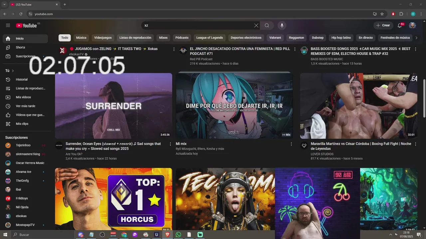The width and height of the screenshot is (426, 239).
Task: Open a new browser tab
Action: click(x=65, y=5)
